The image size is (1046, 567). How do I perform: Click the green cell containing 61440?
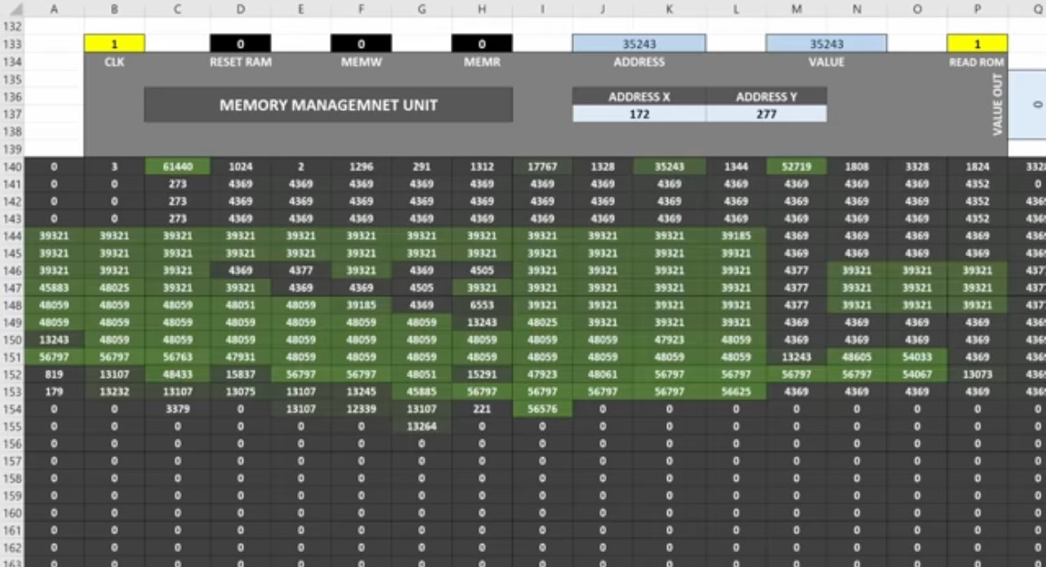click(x=178, y=167)
